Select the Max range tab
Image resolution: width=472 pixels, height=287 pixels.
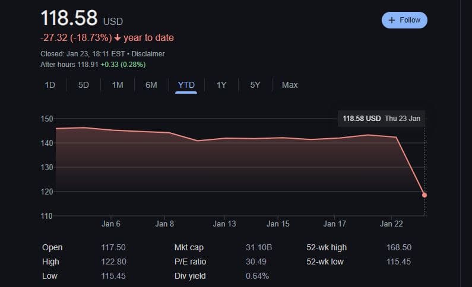pyautogui.click(x=290, y=85)
